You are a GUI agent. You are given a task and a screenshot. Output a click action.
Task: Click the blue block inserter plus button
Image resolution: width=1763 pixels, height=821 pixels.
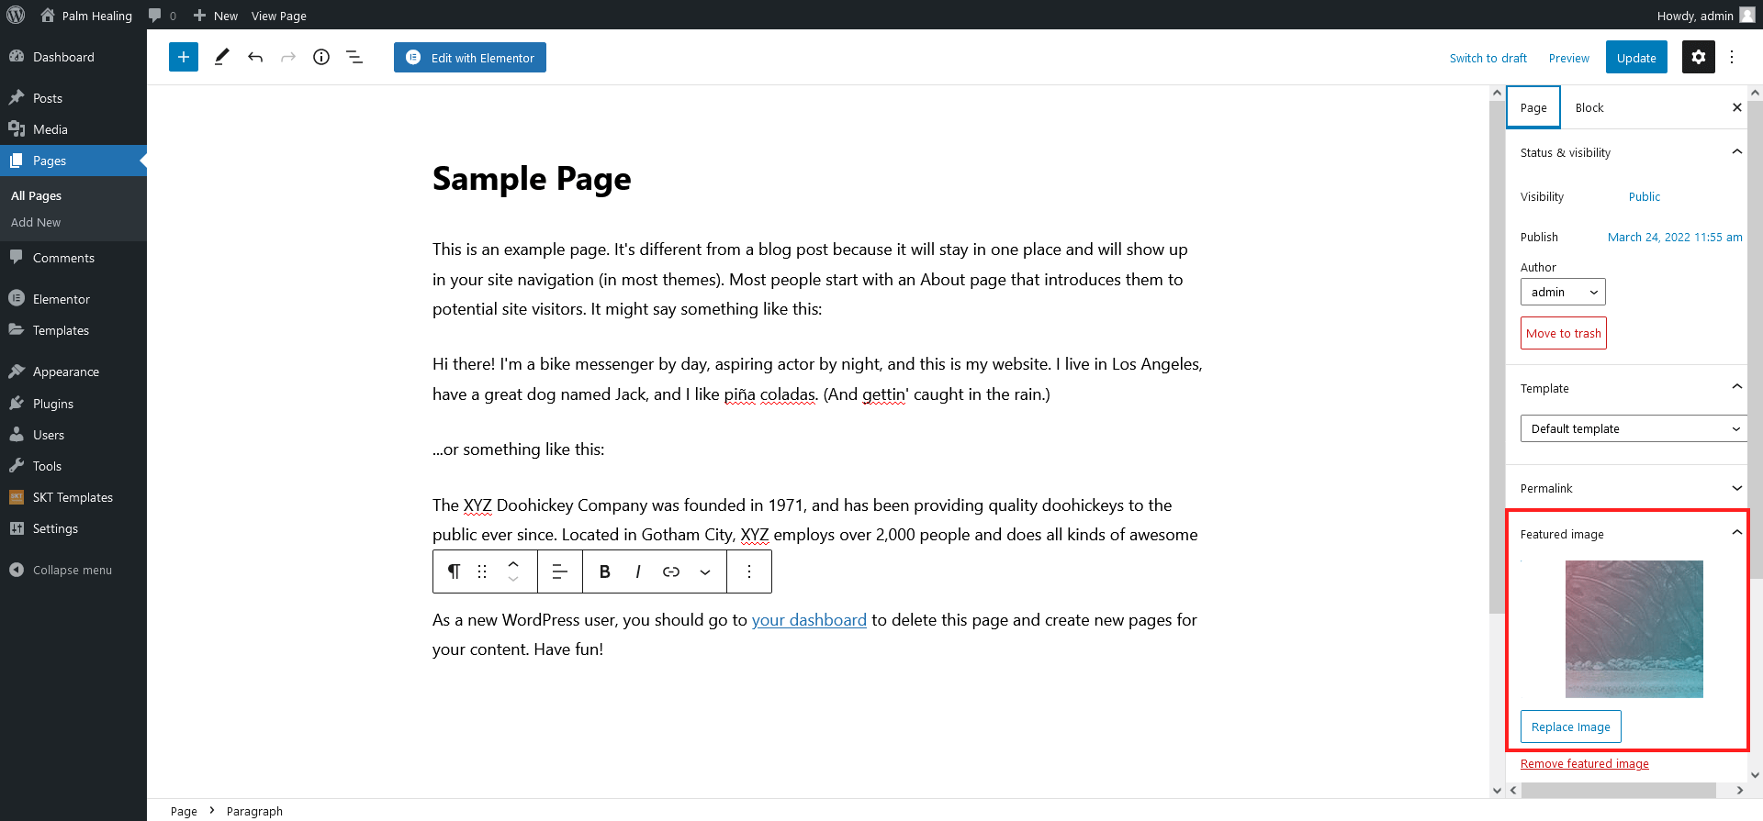click(184, 57)
